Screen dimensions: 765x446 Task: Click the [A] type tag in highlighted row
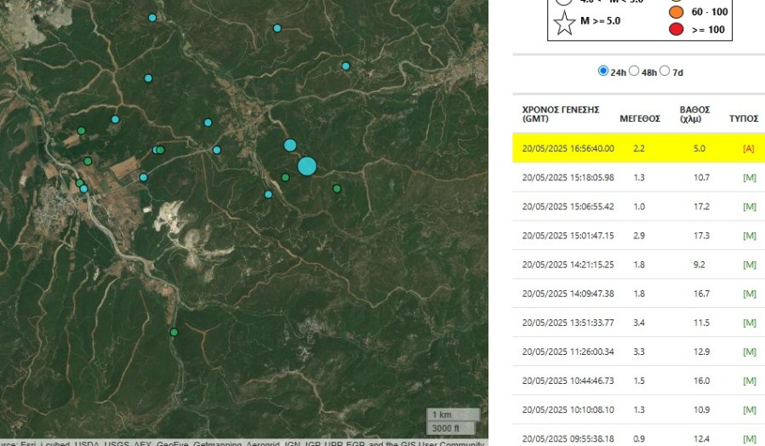tap(748, 149)
